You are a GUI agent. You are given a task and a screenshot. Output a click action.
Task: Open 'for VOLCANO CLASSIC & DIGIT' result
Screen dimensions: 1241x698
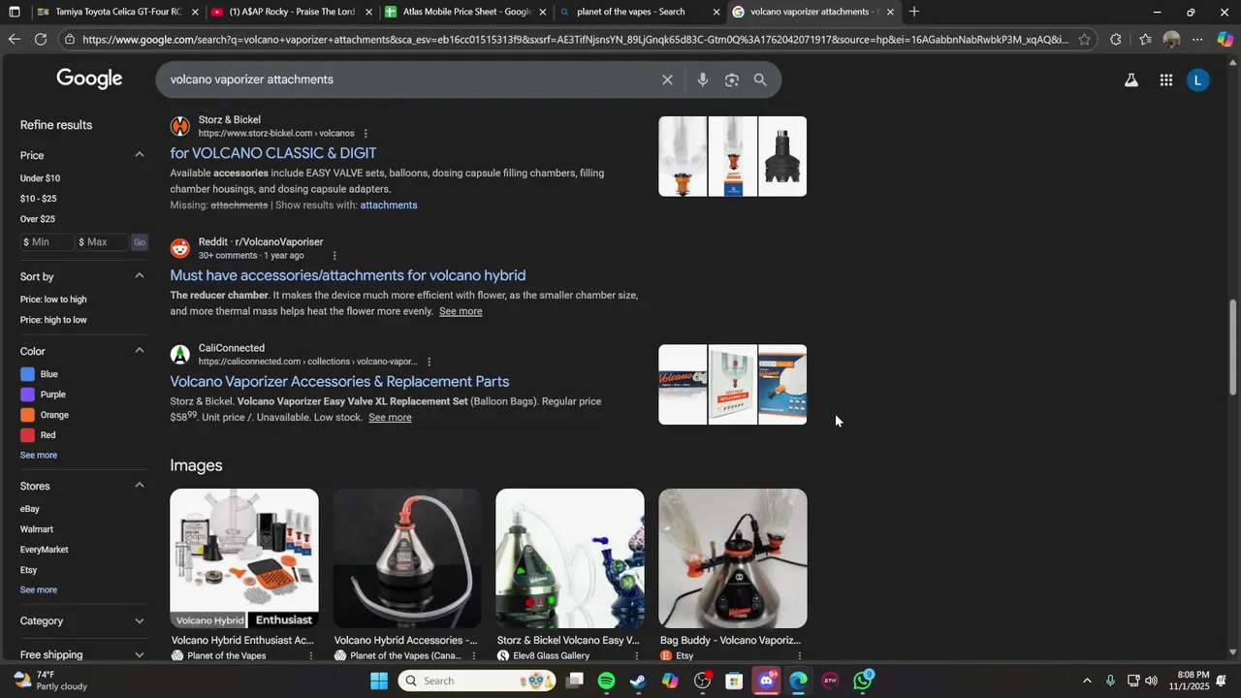click(273, 153)
